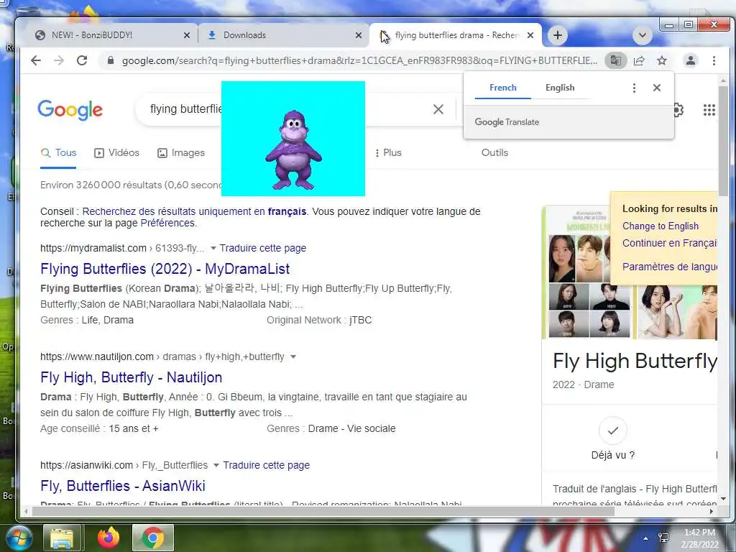Close the Google Translate popup
The height and width of the screenshot is (552, 736).
click(x=657, y=88)
